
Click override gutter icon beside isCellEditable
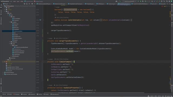point(40,20)
